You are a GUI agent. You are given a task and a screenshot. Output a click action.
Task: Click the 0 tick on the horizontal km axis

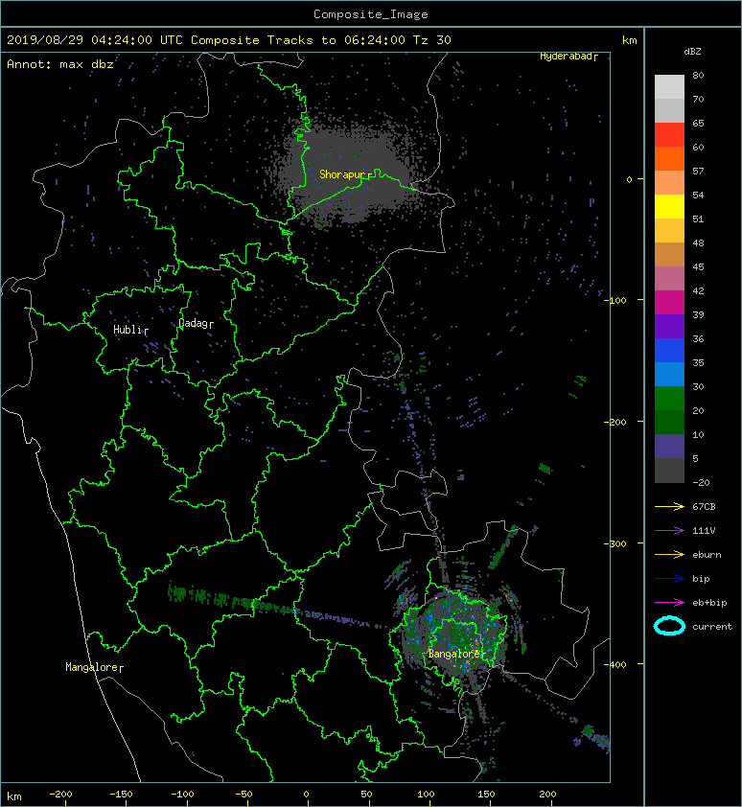coord(306,795)
